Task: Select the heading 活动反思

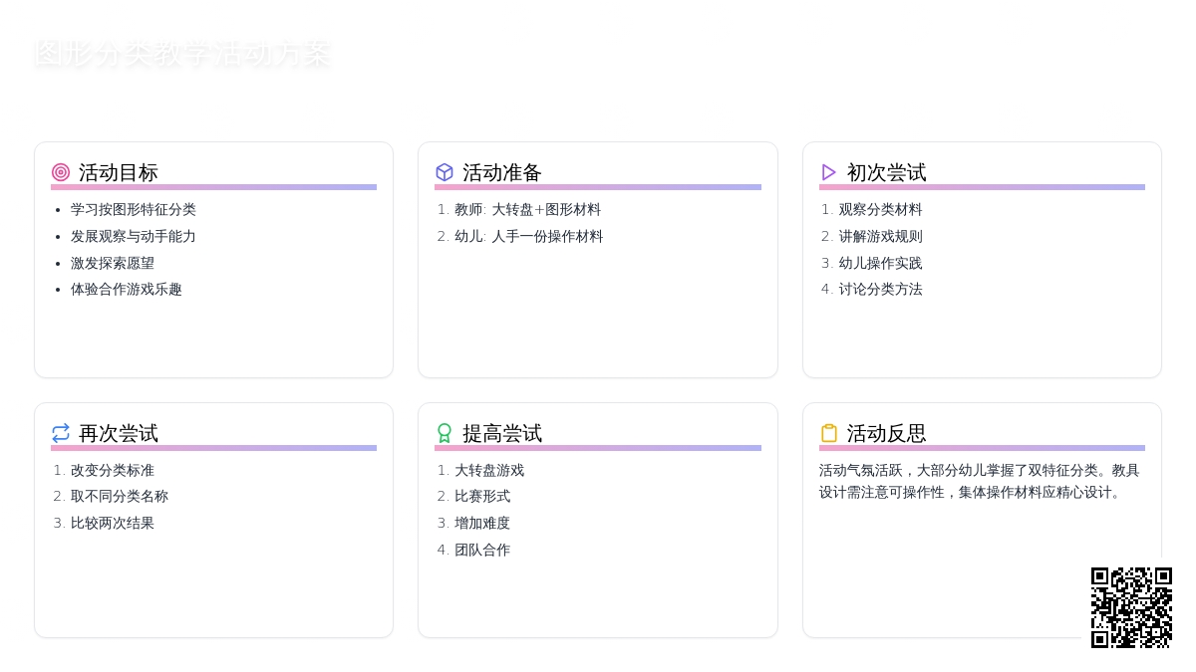Action: point(887,433)
